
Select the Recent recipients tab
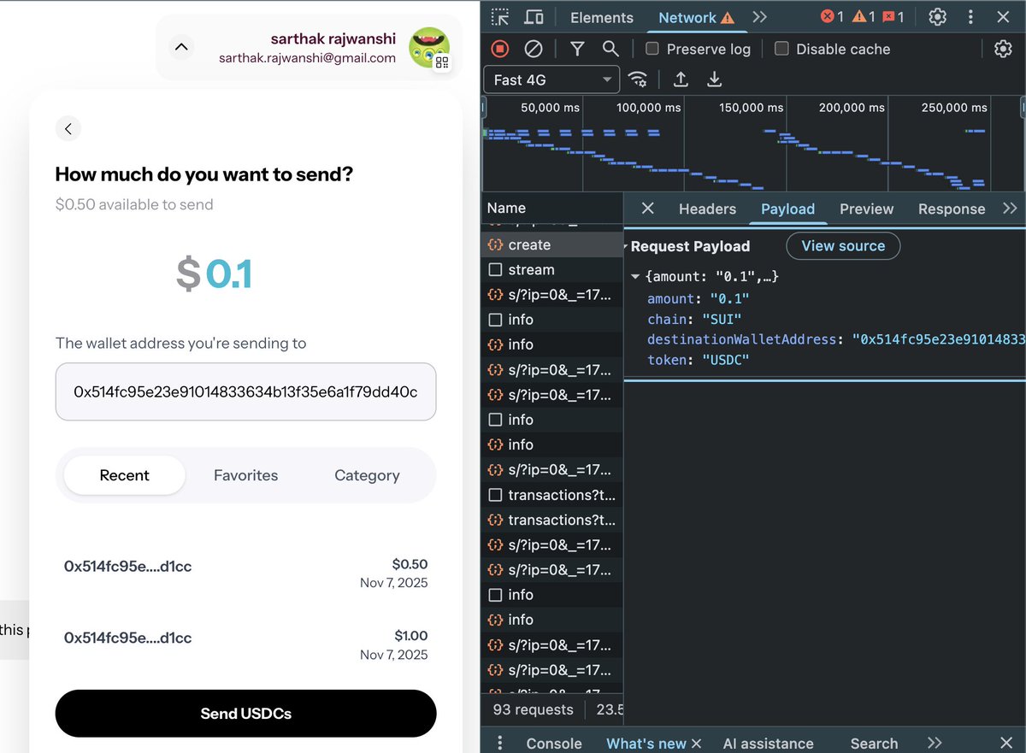(125, 475)
